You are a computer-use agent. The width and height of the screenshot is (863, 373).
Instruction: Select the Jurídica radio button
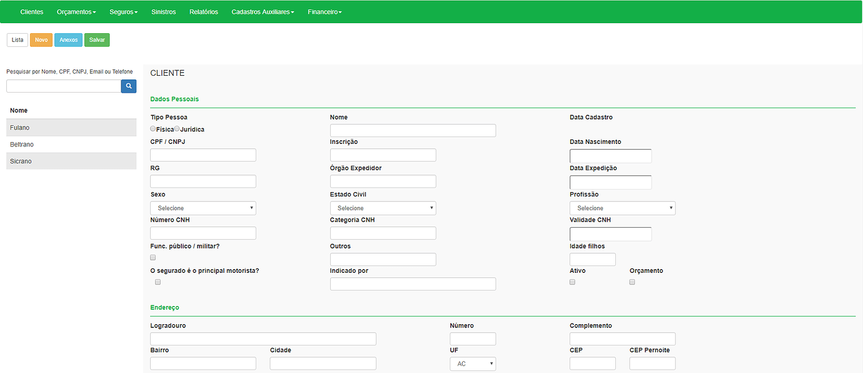point(177,129)
